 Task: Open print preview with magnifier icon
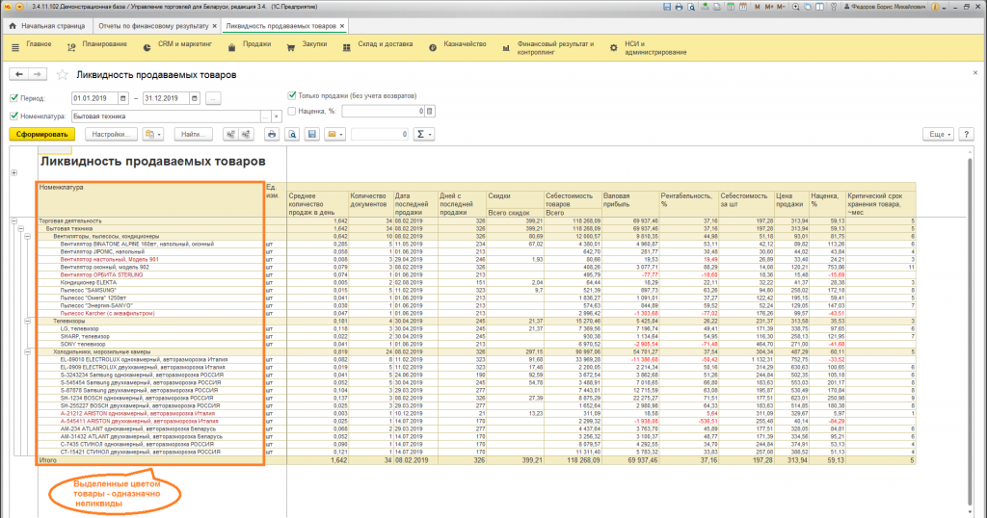point(291,134)
